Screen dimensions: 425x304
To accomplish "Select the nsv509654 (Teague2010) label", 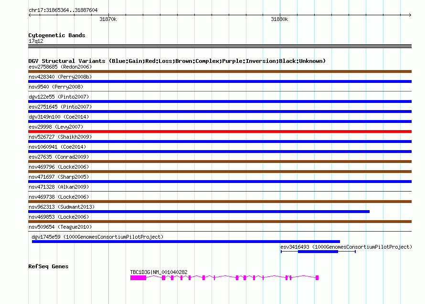I will tap(60, 227).
